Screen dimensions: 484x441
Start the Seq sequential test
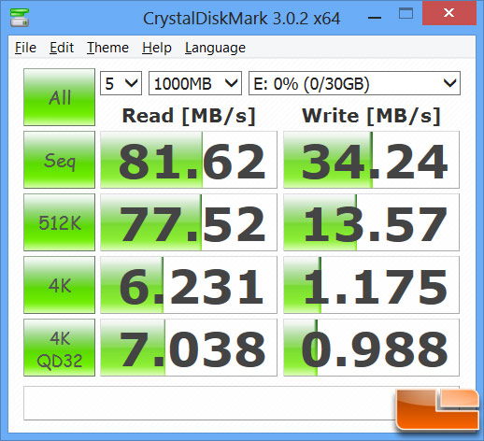tap(59, 160)
